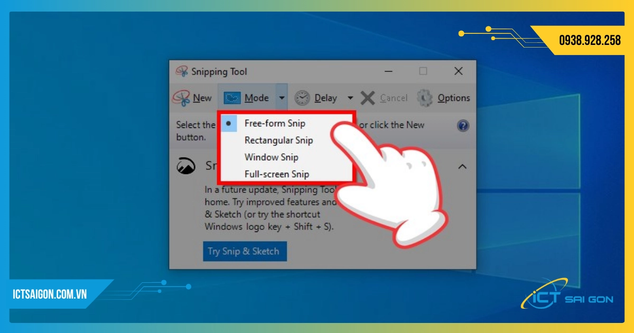The height and width of the screenshot is (333, 634).
Task: Click the Snipping Tool title text
Action: point(219,71)
